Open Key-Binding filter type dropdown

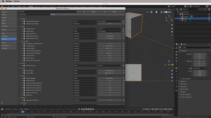click(34, 14)
